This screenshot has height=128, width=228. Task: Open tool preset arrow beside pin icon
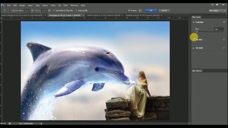(8, 11)
